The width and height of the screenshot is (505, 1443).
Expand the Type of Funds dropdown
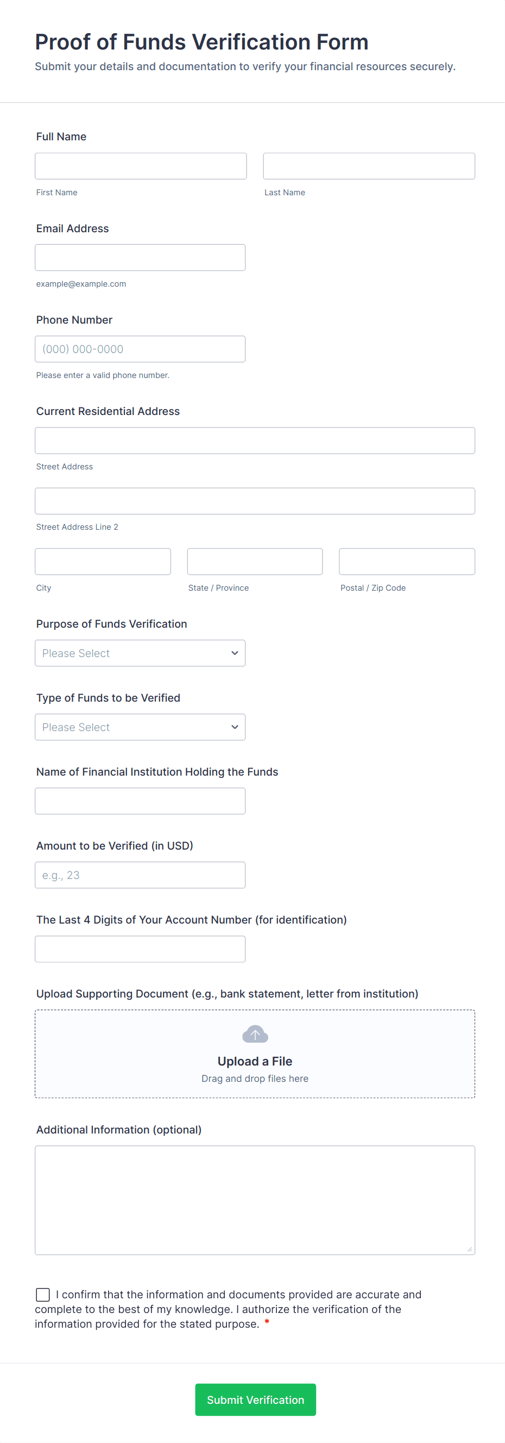click(140, 727)
